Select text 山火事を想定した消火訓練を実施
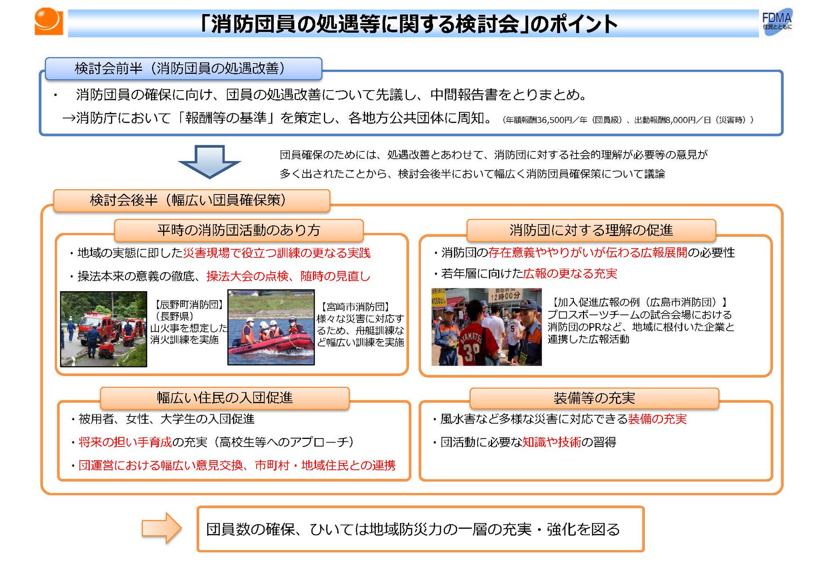The height and width of the screenshot is (571, 824). click(189, 334)
